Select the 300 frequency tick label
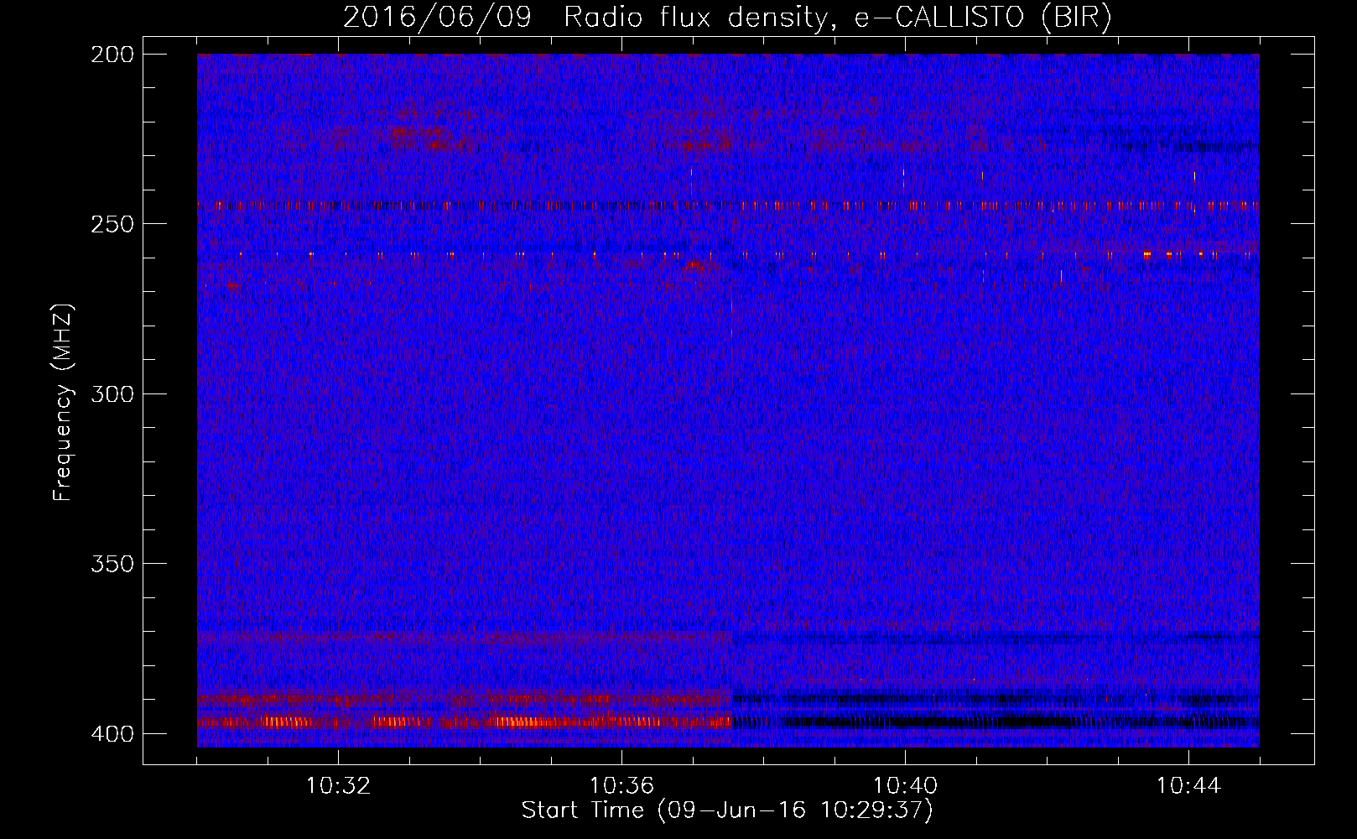1357x839 pixels. (x=112, y=393)
